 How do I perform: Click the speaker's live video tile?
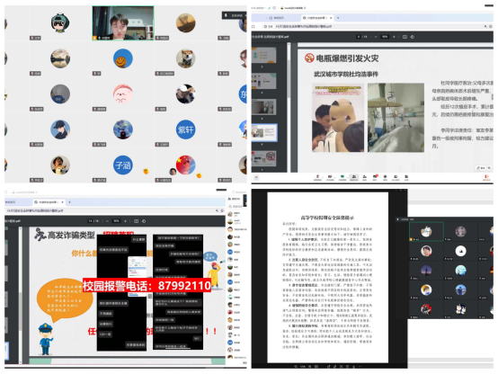(123, 23)
